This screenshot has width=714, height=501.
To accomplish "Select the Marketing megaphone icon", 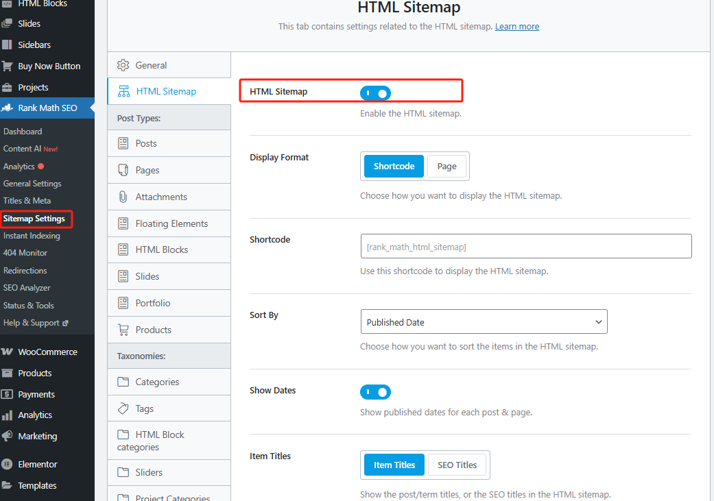I will pos(8,436).
